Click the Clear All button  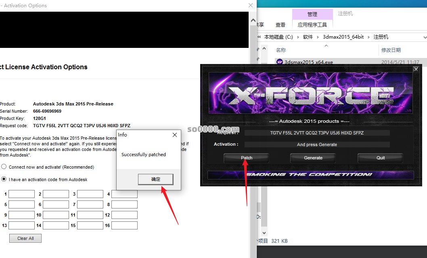(25, 238)
